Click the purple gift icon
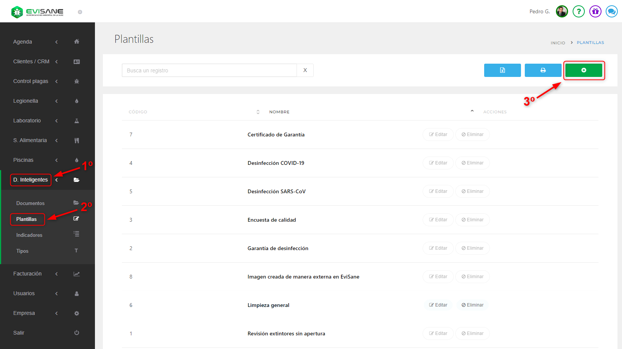The width and height of the screenshot is (622, 349). click(595, 11)
